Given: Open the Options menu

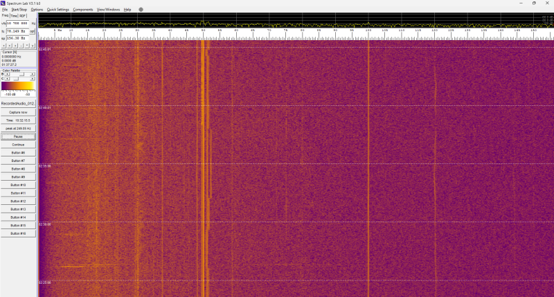Looking at the screenshot, I should pos(37,10).
